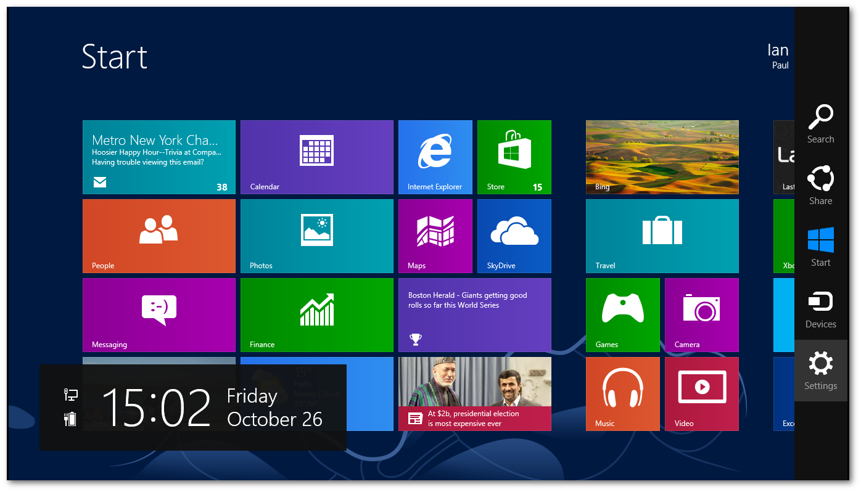861x492 pixels.
Task: Click the battery status icon beside the clock
Action: (x=71, y=419)
